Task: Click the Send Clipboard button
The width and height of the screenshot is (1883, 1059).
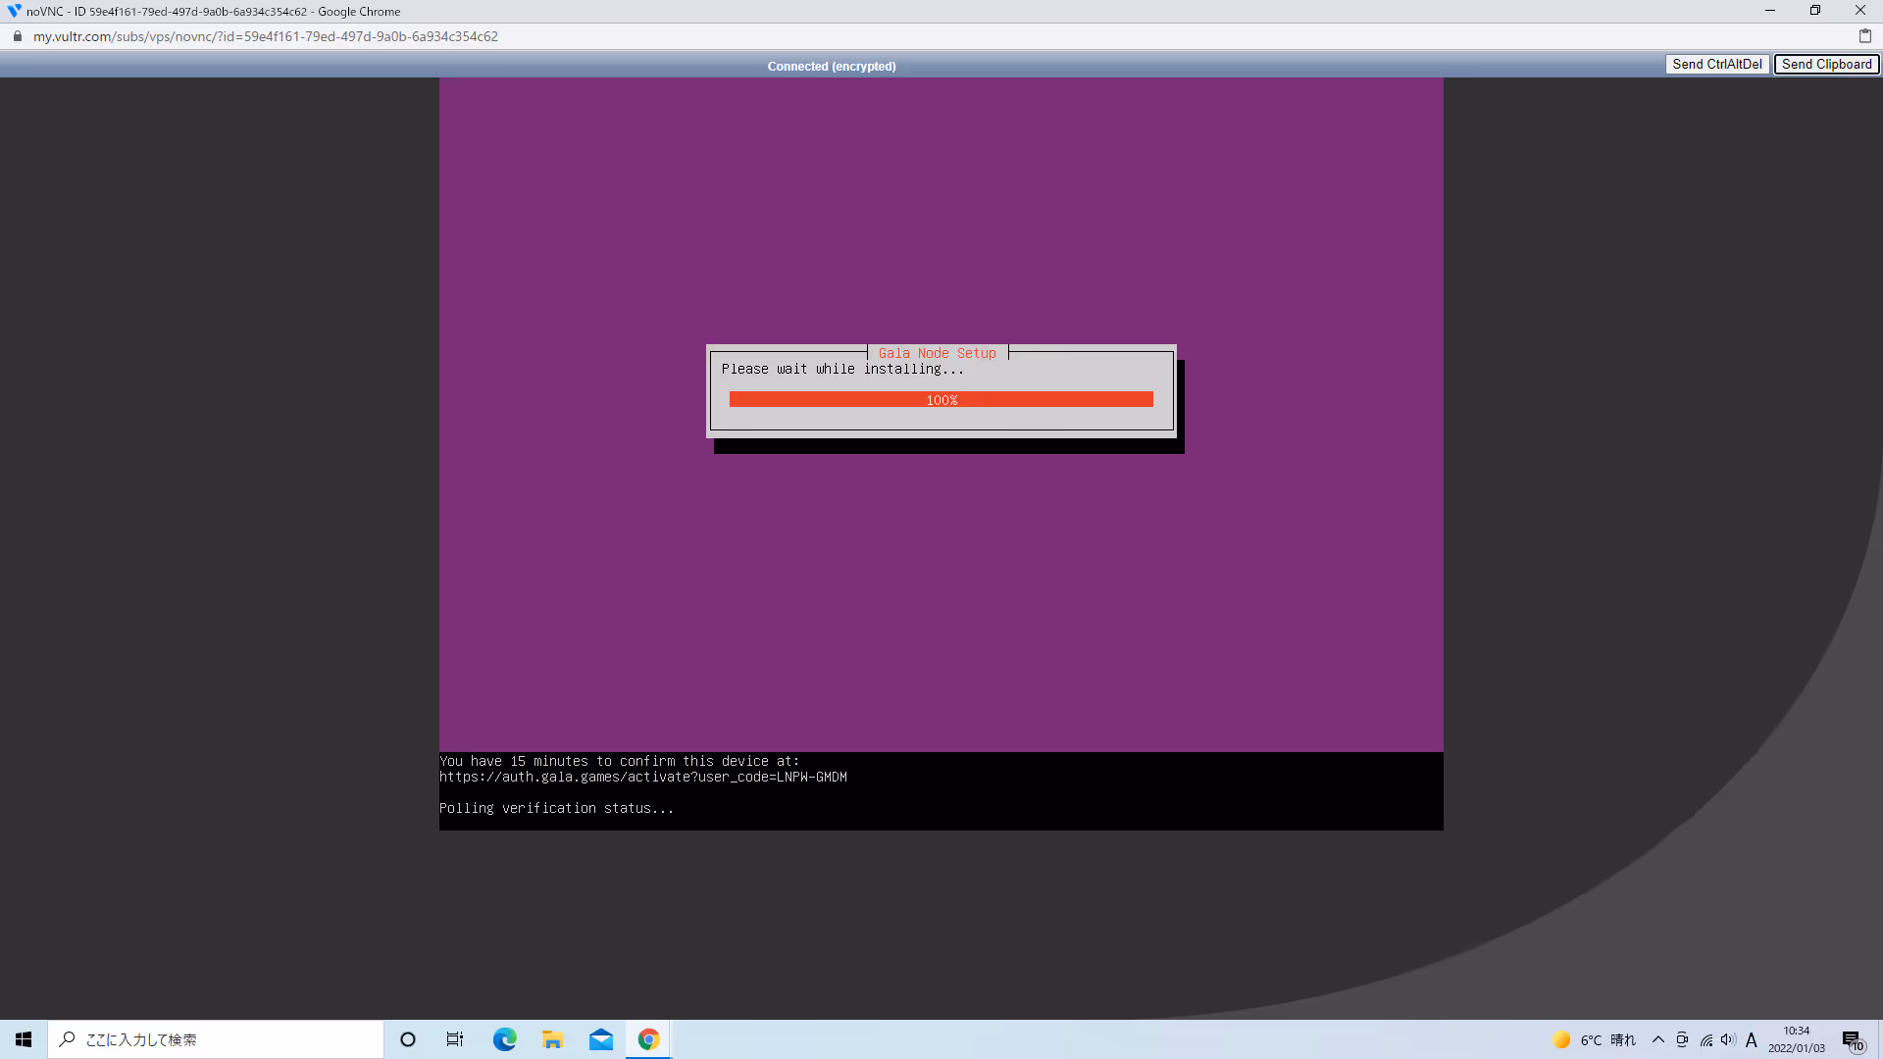Action: point(1826,65)
